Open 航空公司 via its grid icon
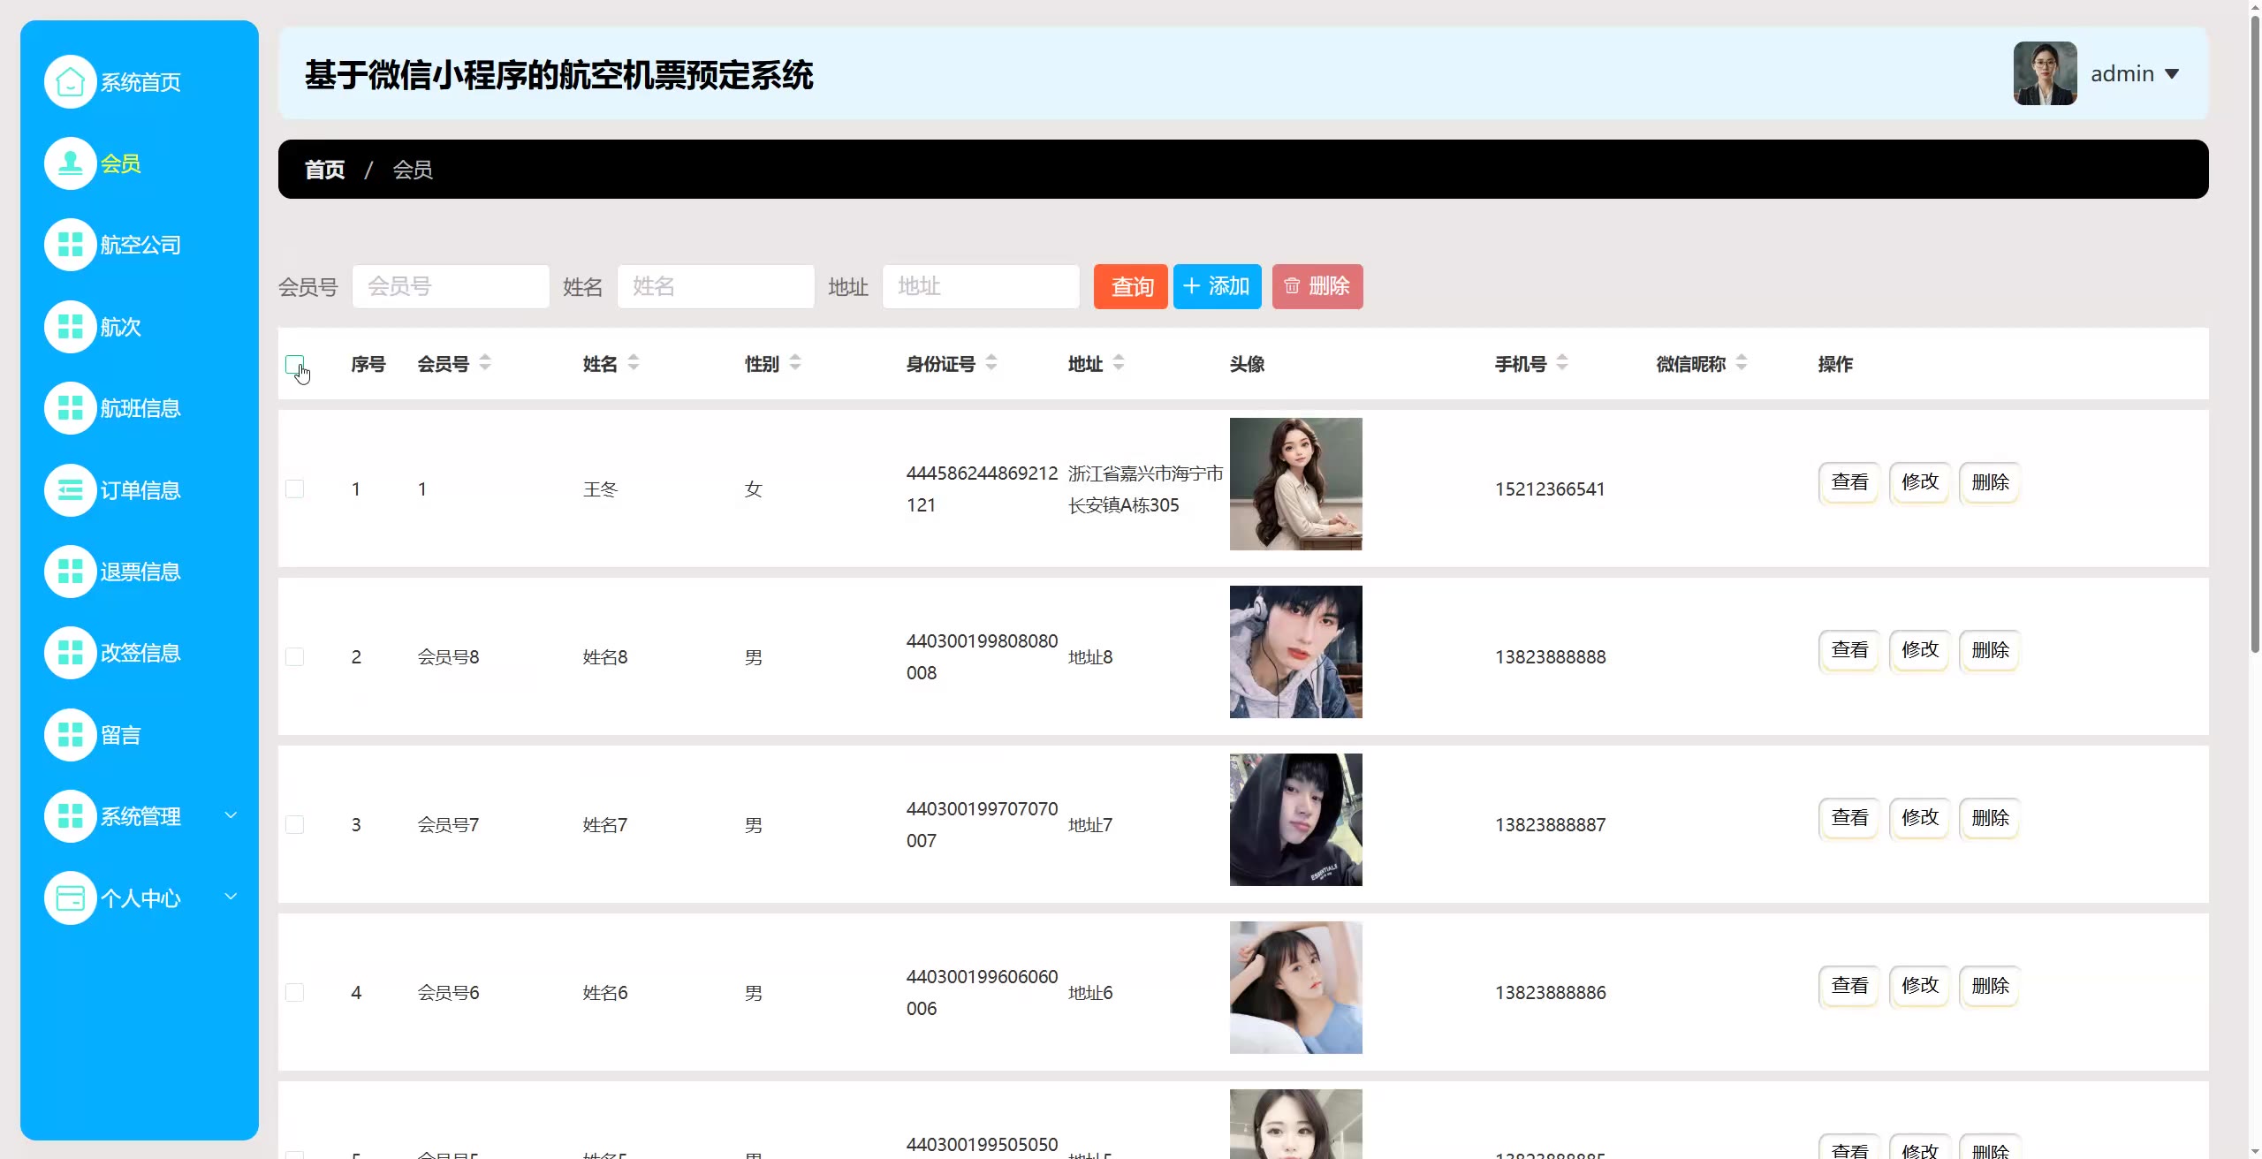This screenshot has width=2262, height=1159. click(70, 245)
